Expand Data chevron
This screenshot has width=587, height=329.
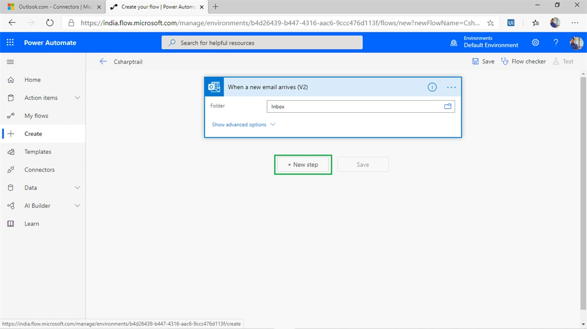pyautogui.click(x=77, y=188)
